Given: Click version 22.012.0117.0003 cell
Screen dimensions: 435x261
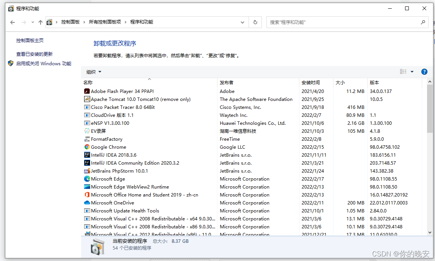Looking at the screenshot, I should coord(389,203).
